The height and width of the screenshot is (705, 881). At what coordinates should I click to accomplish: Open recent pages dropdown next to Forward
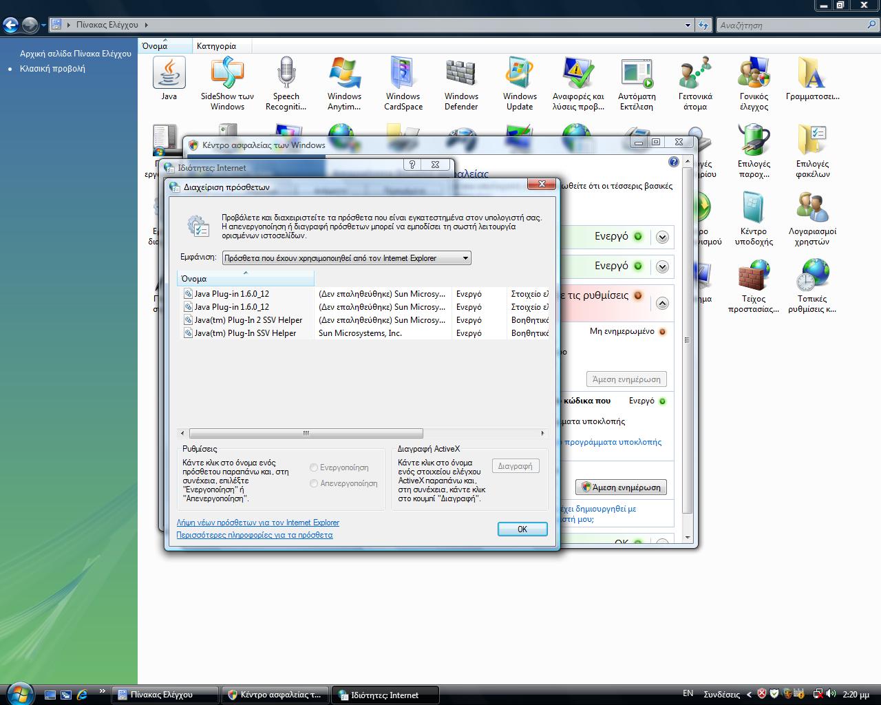coord(43,25)
